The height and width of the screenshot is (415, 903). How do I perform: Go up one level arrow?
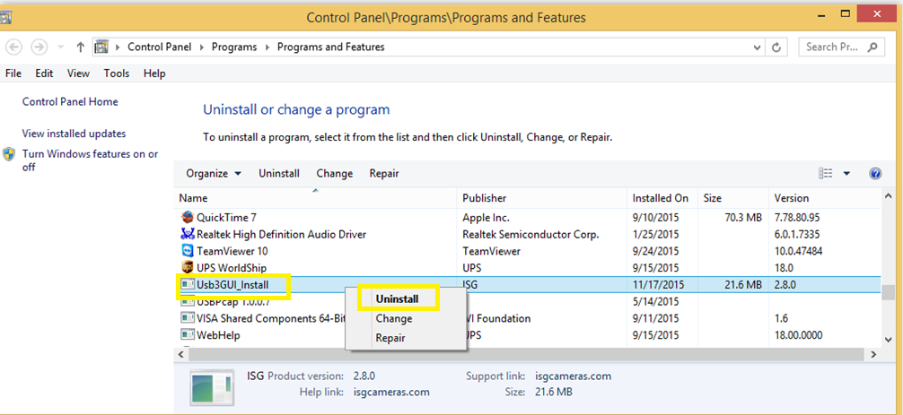pos(81,48)
